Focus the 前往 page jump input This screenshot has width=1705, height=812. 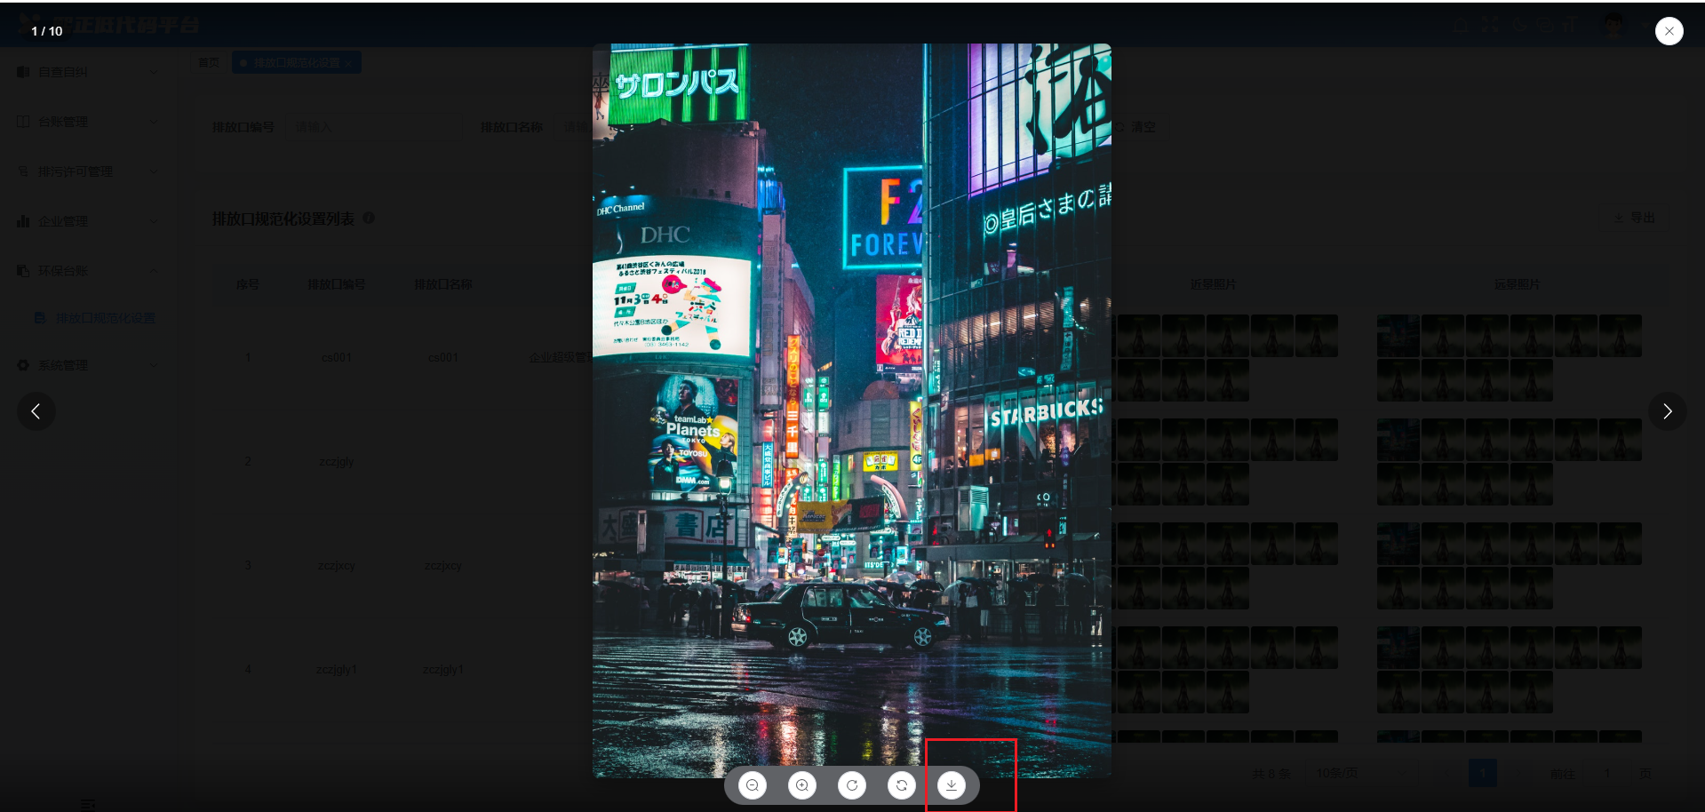coord(1606,774)
